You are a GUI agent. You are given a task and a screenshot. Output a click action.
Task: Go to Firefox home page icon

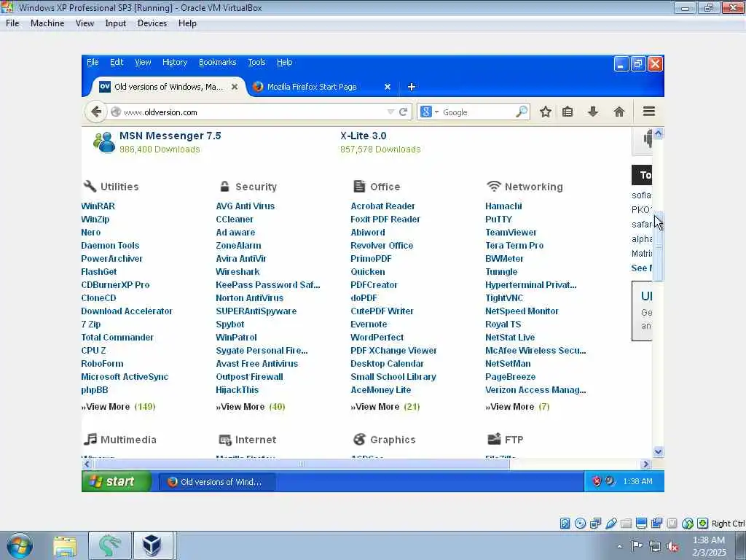point(619,112)
